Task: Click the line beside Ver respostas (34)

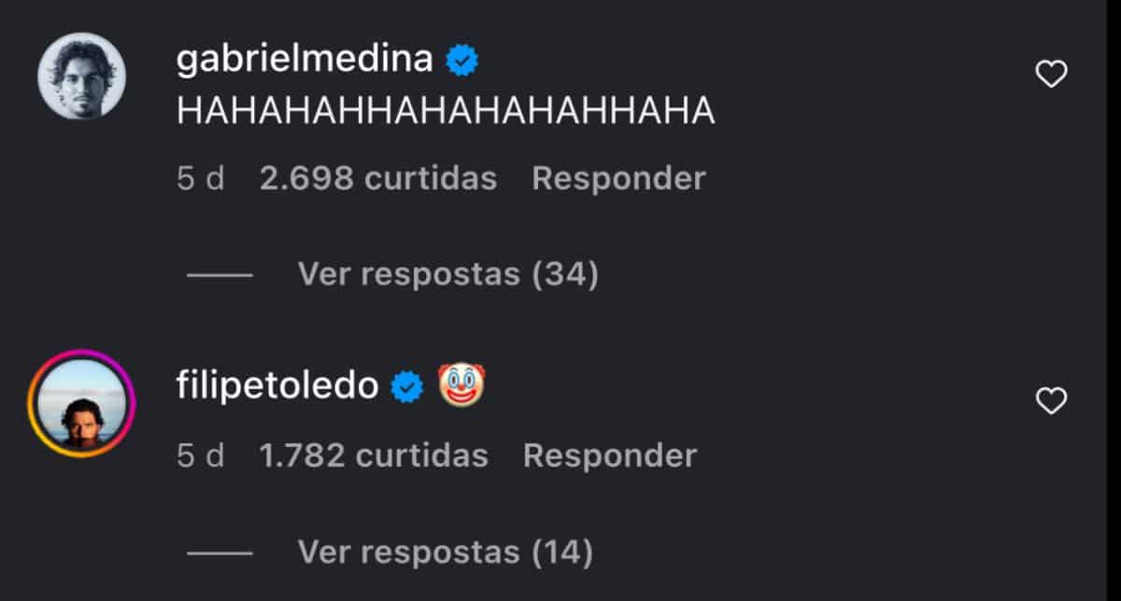Action: click(220, 275)
